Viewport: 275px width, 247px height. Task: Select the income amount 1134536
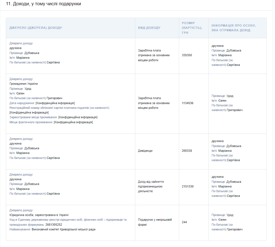tap(188, 103)
